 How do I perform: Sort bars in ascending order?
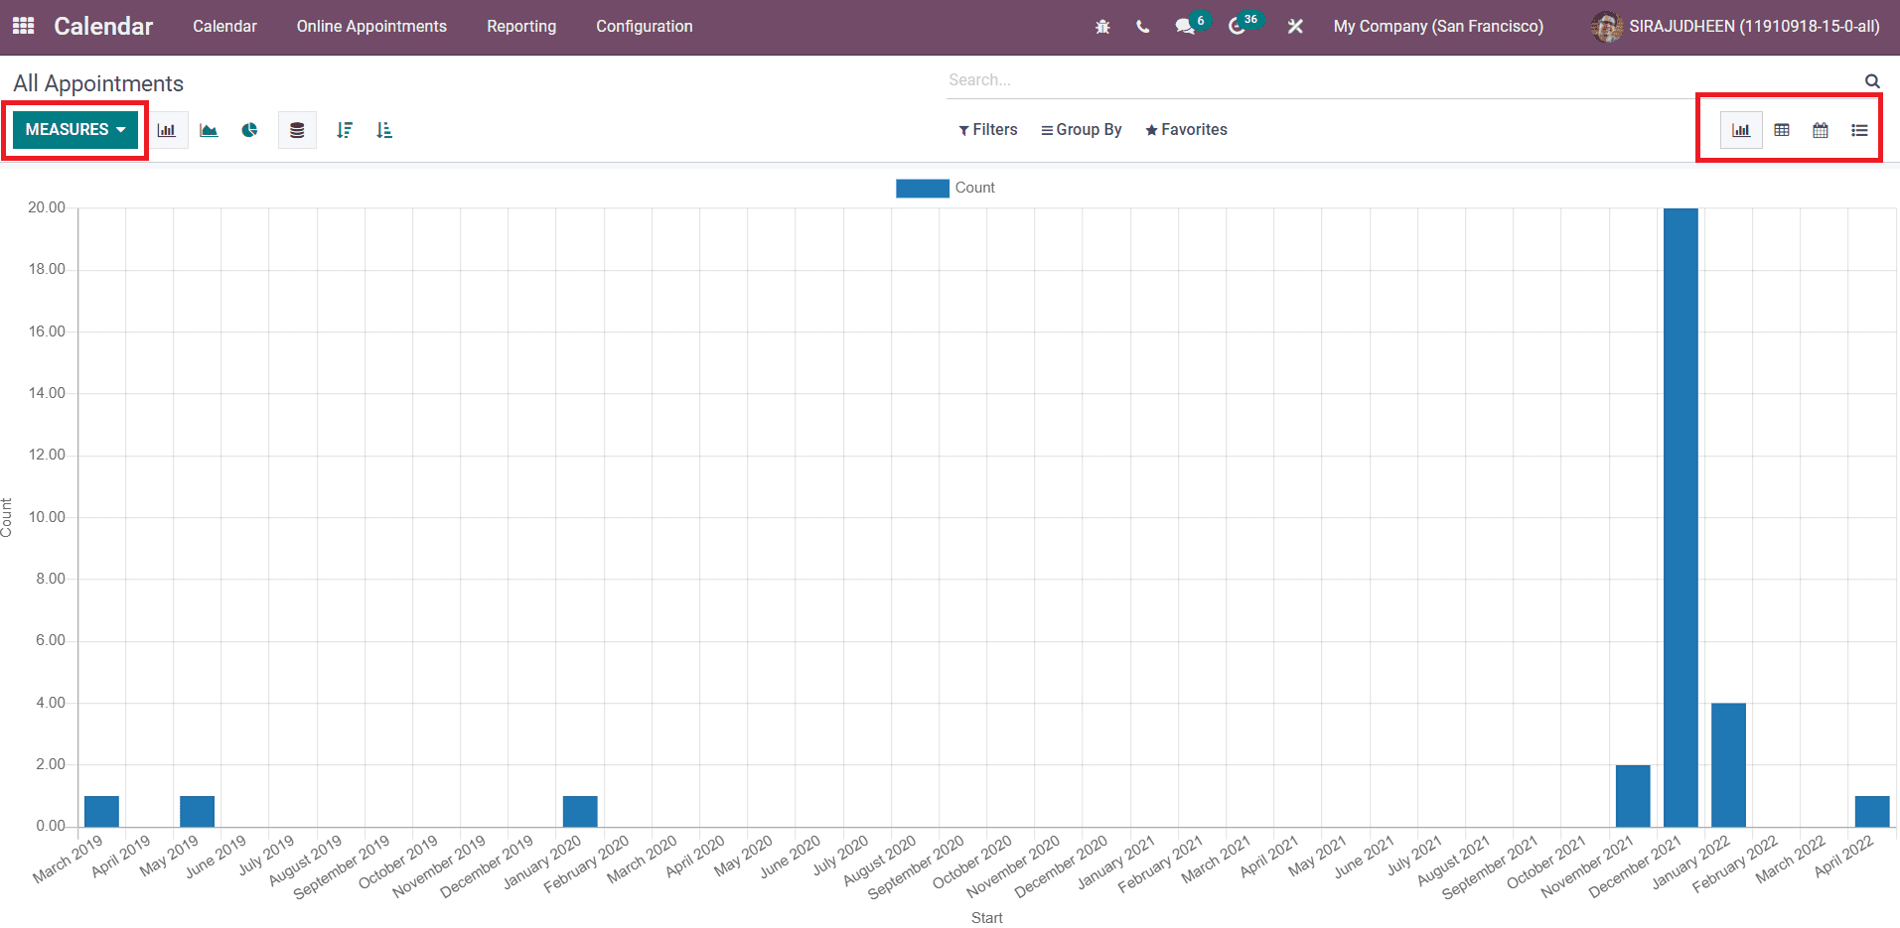(x=384, y=129)
